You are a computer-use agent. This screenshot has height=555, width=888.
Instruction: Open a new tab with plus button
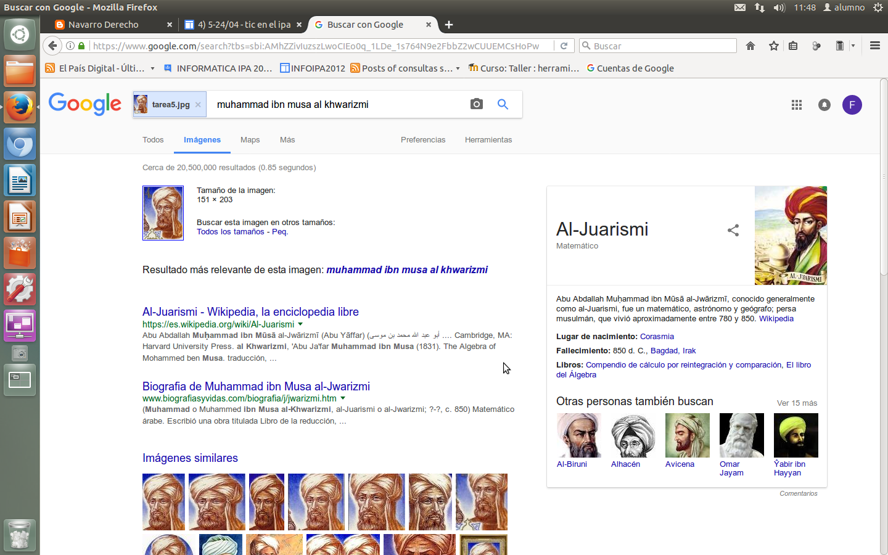tap(449, 25)
